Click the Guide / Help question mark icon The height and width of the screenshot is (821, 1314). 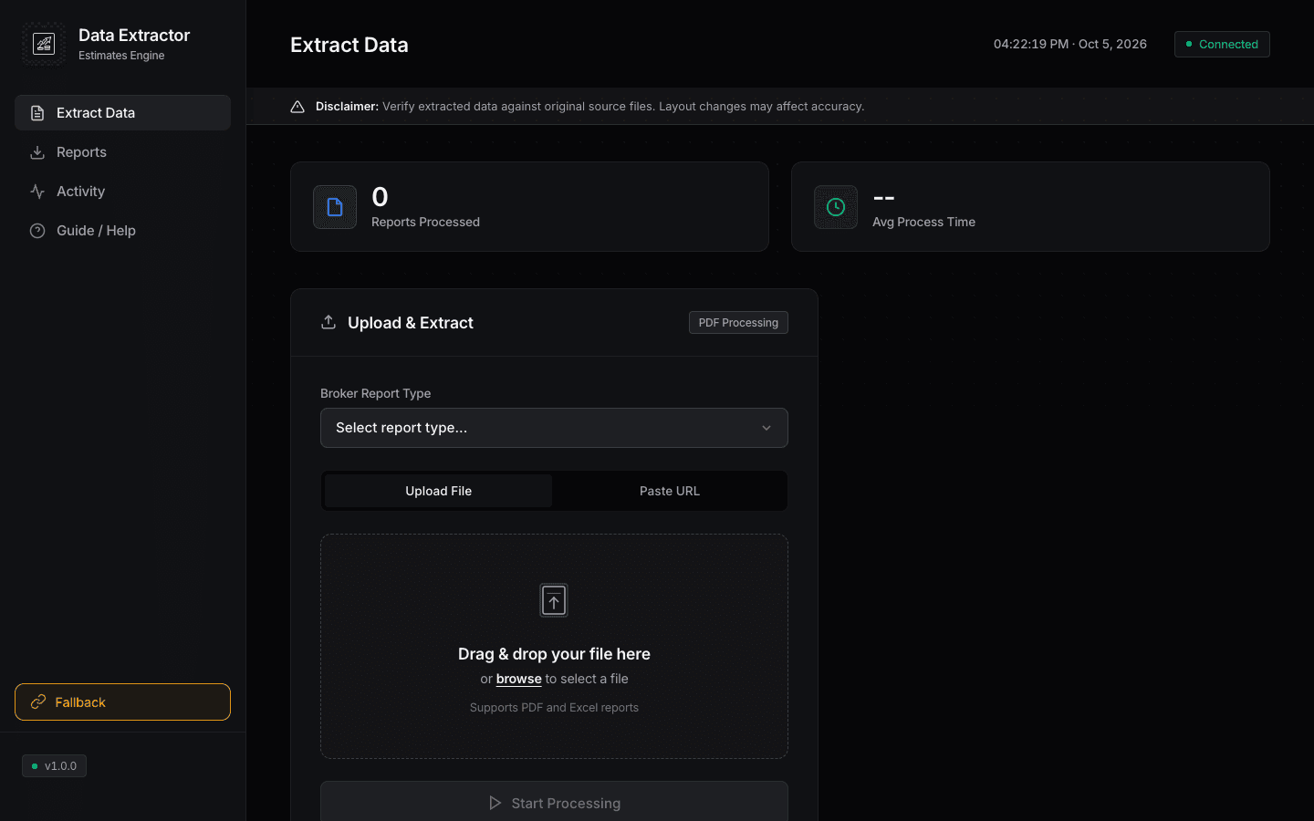37,231
